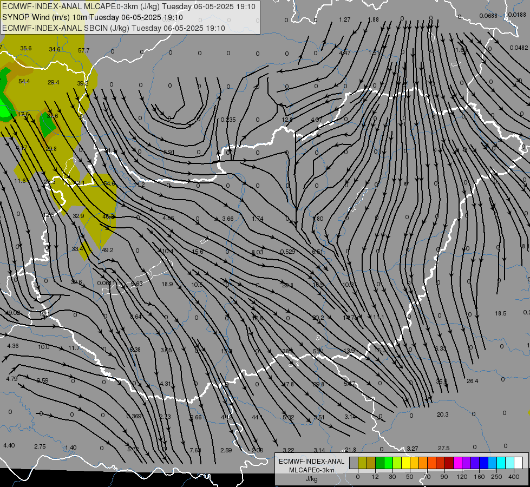Click the cyan legend swatch

point(501,463)
